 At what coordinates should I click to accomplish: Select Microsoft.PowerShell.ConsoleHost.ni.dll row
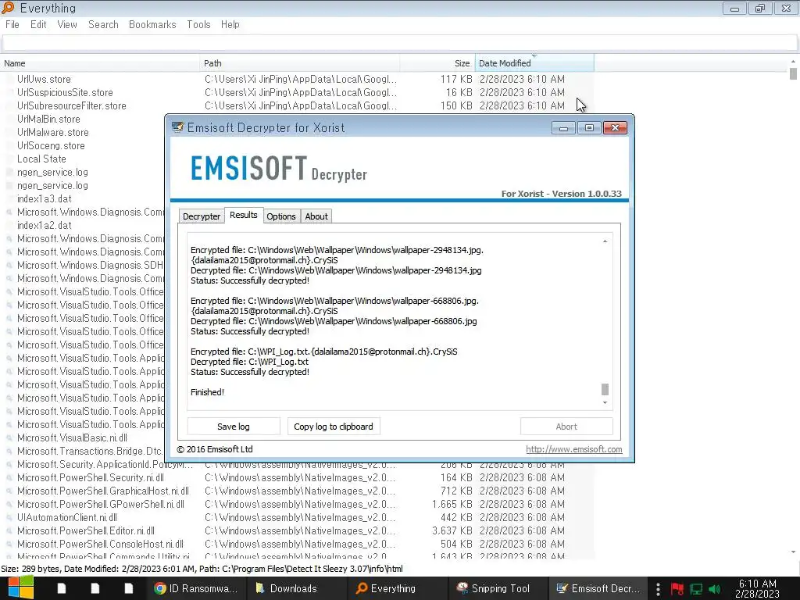point(298,544)
